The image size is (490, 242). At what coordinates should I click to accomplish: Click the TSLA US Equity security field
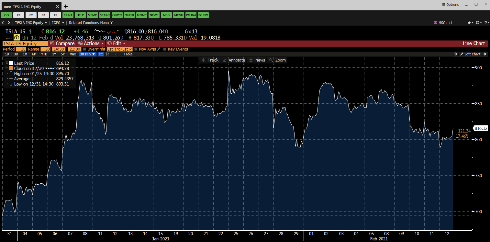(x=25, y=43)
